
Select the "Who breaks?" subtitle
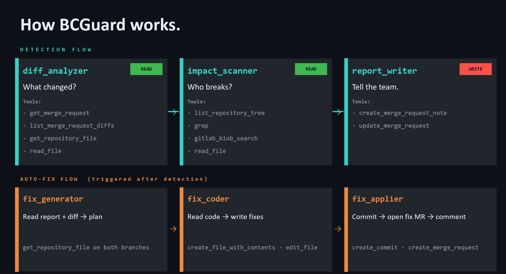pyautogui.click(x=210, y=87)
